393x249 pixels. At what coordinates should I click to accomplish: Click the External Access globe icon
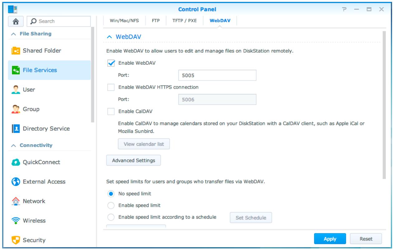tap(16, 182)
